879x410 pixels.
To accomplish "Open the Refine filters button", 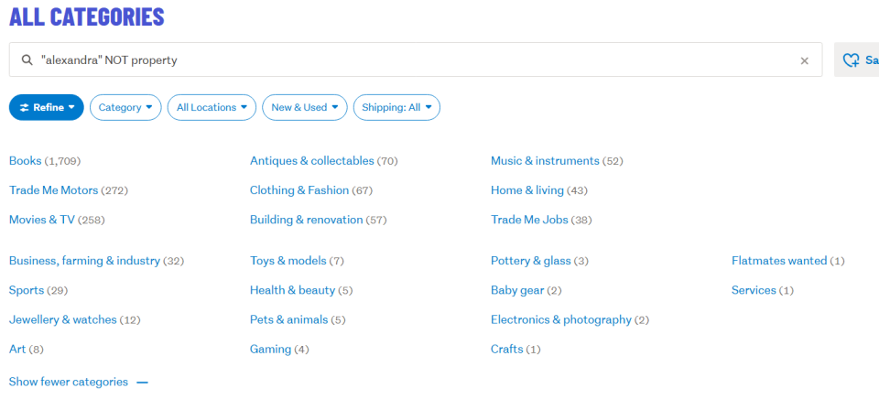I will click(47, 107).
